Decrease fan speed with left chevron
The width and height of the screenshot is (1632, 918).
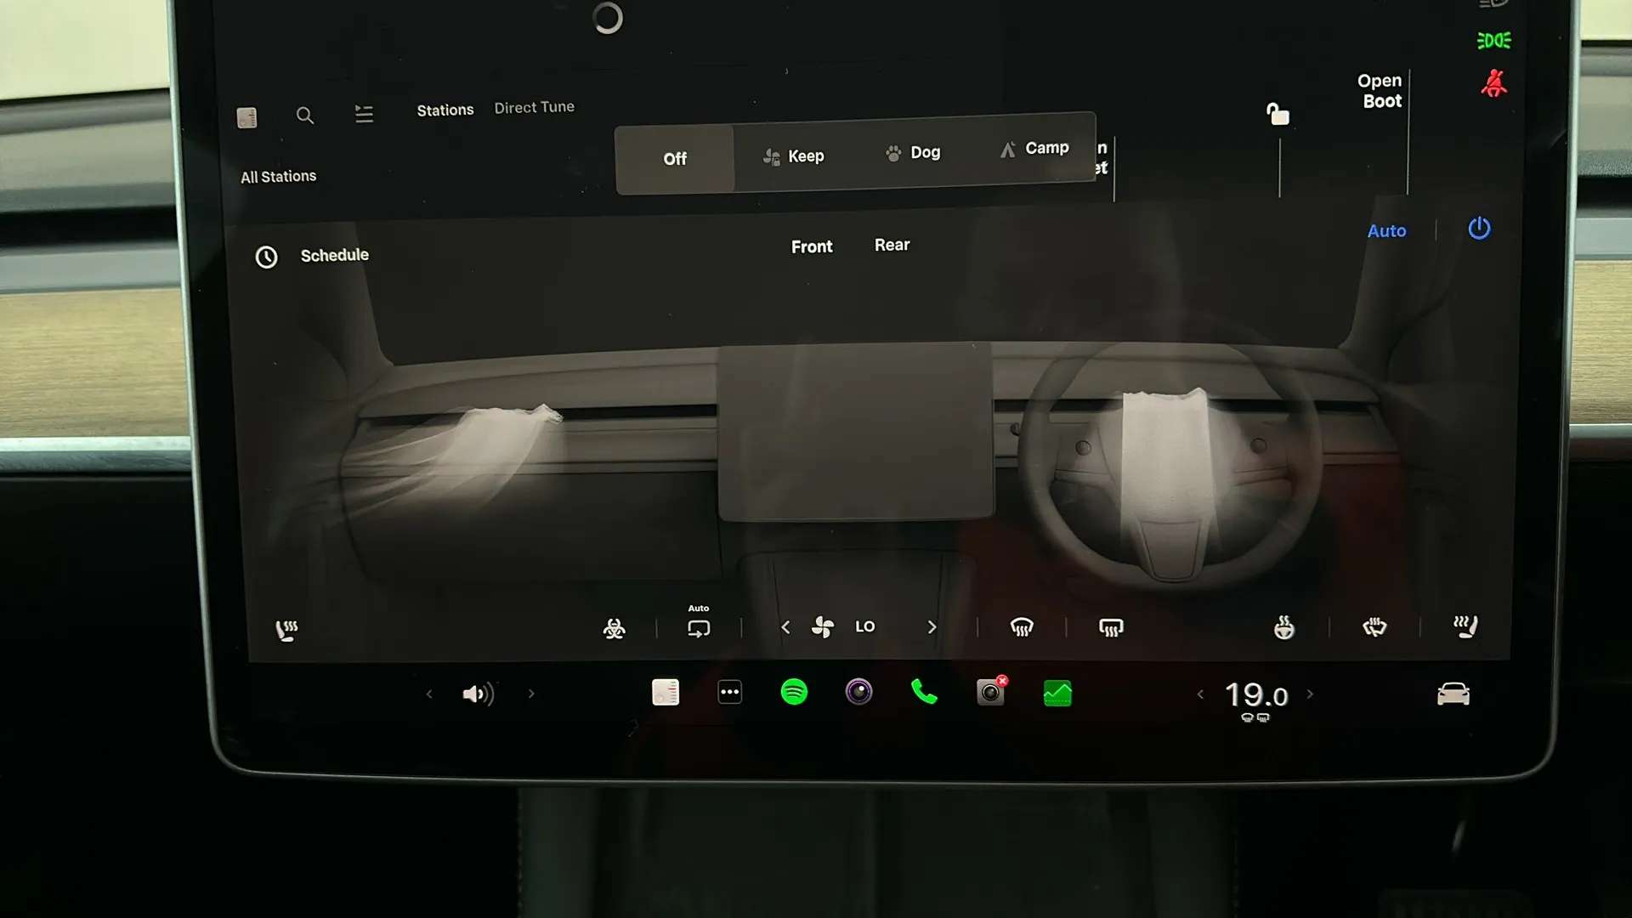[x=785, y=626]
